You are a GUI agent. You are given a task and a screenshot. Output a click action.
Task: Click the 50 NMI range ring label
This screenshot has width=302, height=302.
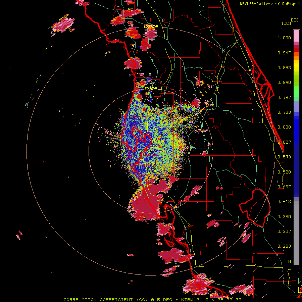tap(151, 89)
